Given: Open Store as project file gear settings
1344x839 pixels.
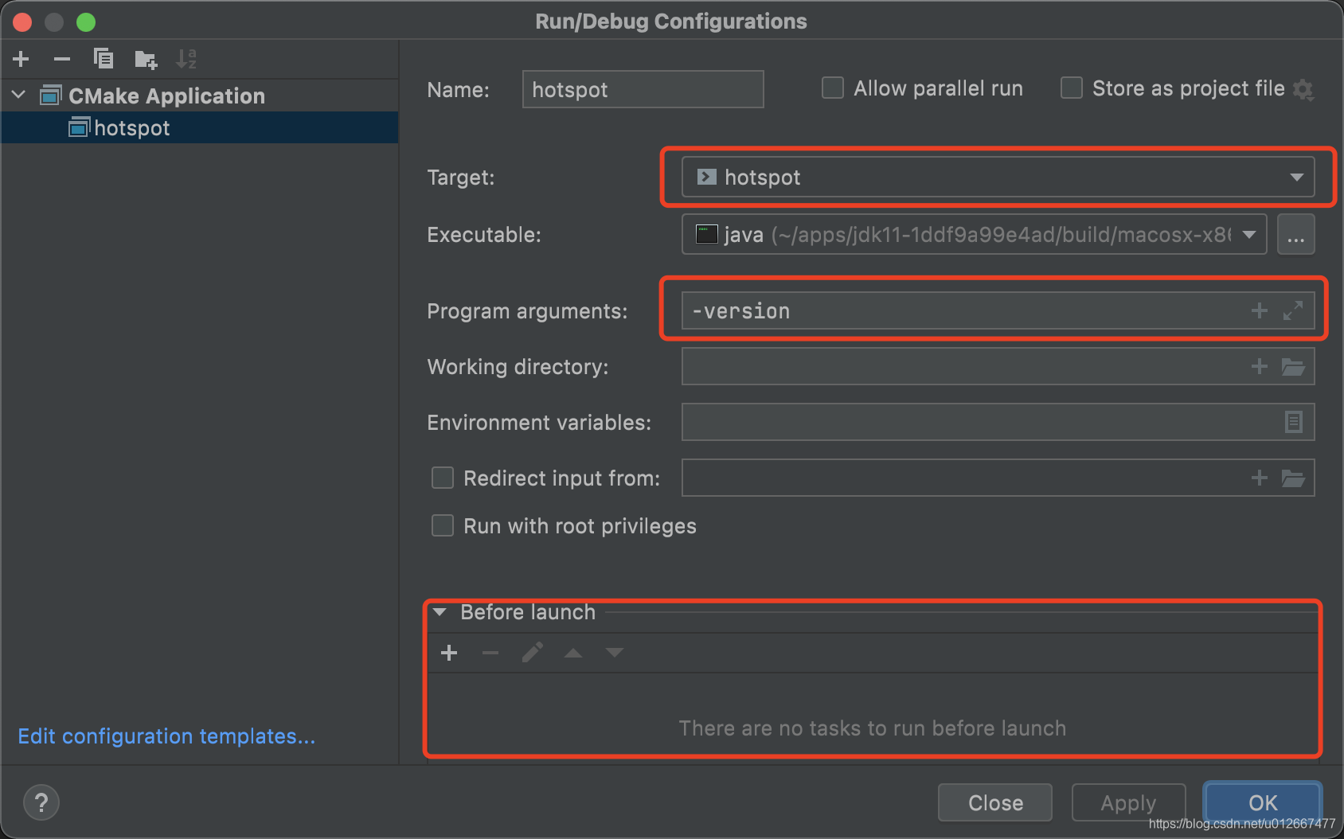Looking at the screenshot, I should tap(1303, 89).
